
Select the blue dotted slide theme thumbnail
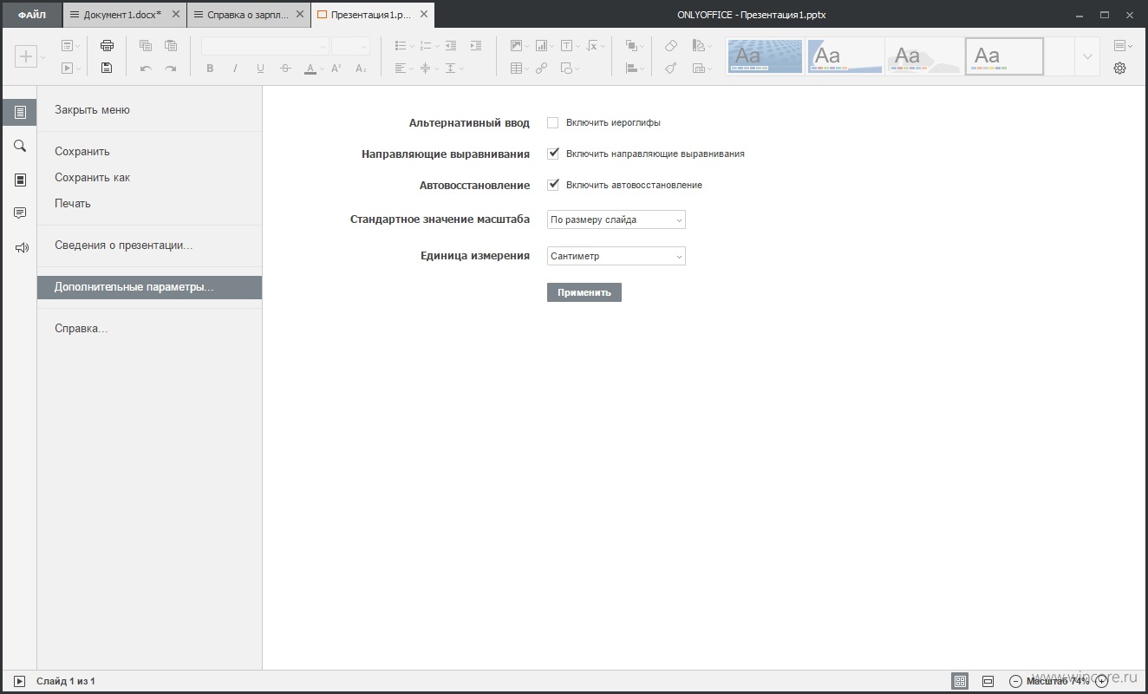tap(765, 57)
